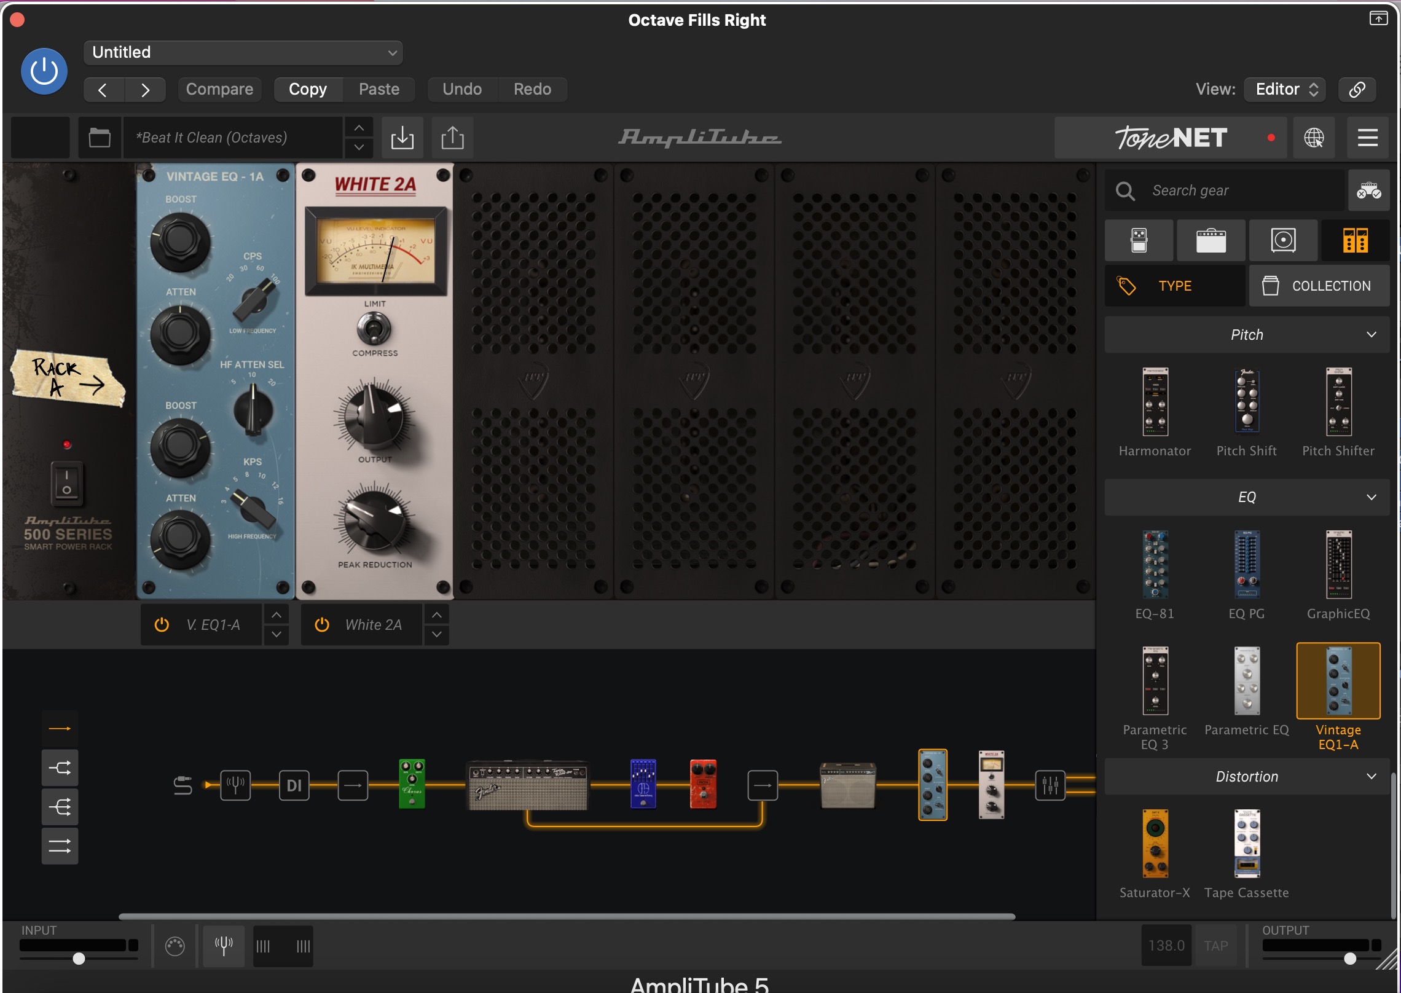
Task: Click the Copy button
Action: click(x=308, y=90)
